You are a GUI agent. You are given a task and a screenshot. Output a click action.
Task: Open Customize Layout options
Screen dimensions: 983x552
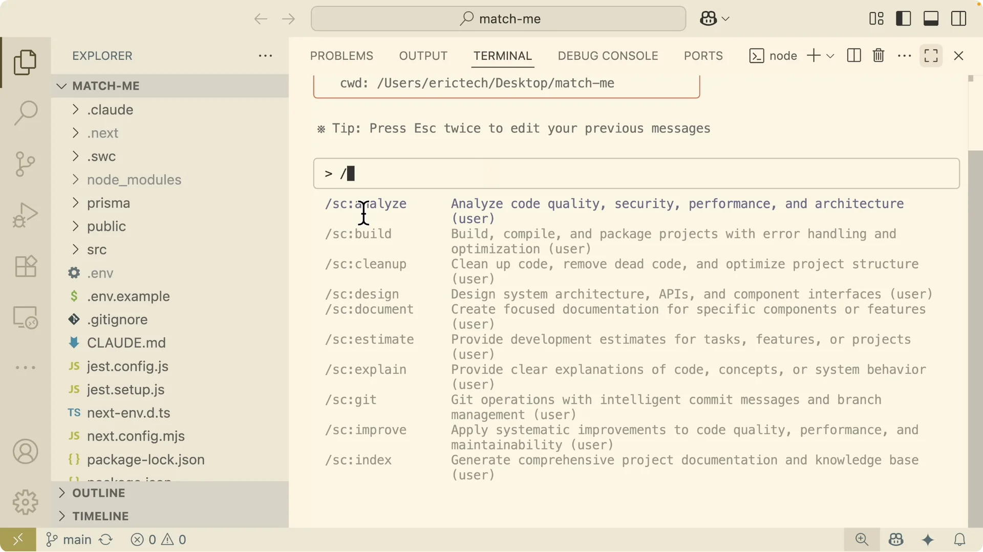click(x=877, y=19)
